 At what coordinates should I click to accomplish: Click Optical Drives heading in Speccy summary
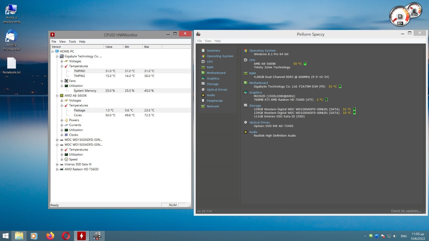coord(259,122)
